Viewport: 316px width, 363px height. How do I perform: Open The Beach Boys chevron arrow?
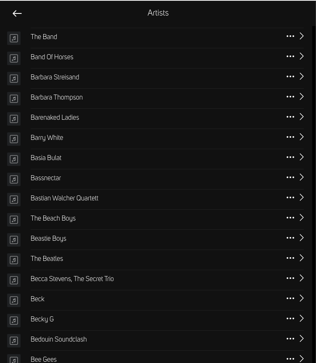[302, 218]
